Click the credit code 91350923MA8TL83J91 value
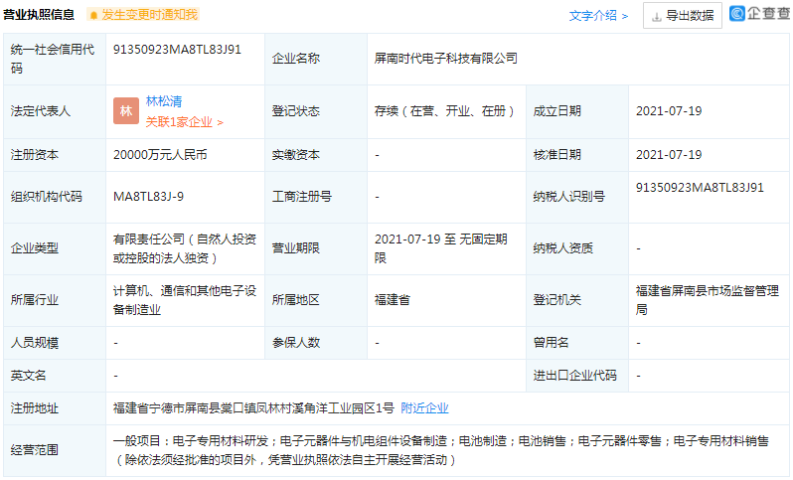 point(177,49)
